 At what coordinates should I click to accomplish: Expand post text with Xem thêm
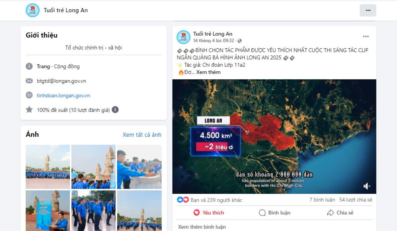tap(208, 72)
